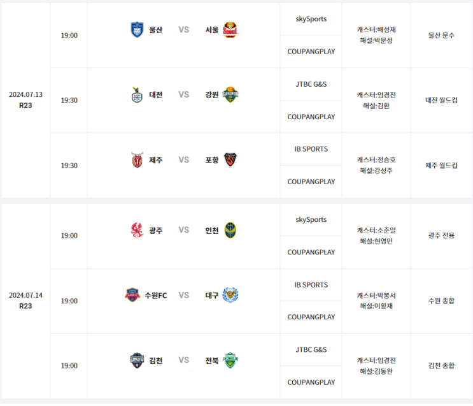Screen dimensions: 473x406
Task: Click the Suwon FC team badge
Action: (x=132, y=295)
